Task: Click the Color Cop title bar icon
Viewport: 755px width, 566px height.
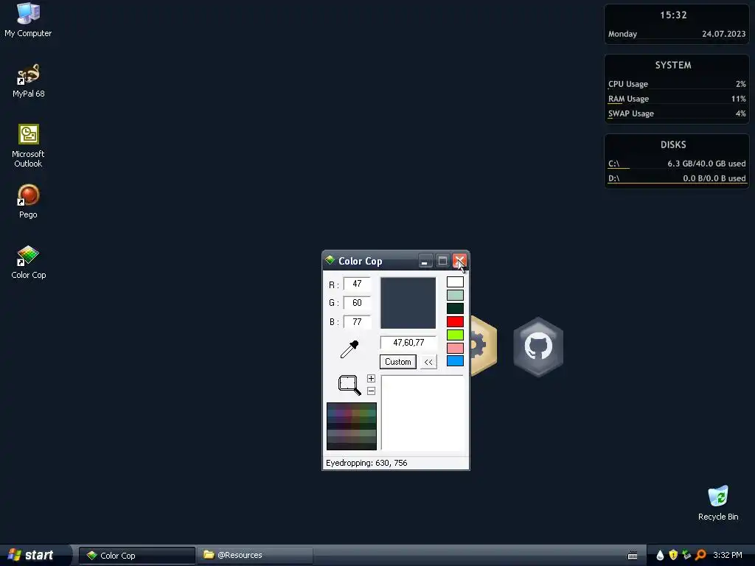Action: pos(330,260)
